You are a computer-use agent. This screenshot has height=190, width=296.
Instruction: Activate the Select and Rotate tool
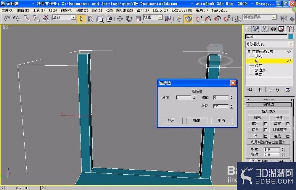tap(129, 19)
